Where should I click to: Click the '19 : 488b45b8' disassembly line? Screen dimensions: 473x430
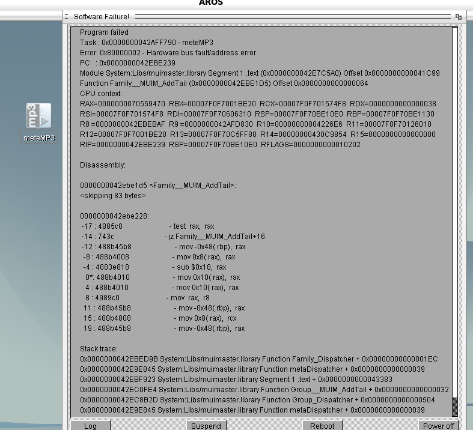(x=164, y=329)
